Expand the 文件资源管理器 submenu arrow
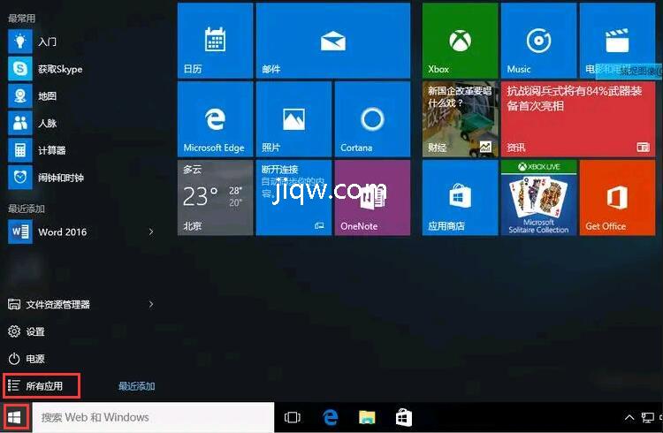The image size is (663, 433). 151,304
